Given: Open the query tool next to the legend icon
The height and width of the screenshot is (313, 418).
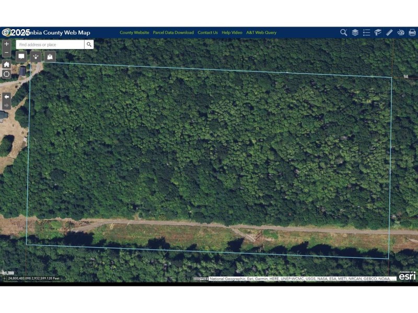Looking at the screenshot, I should tap(378, 32).
